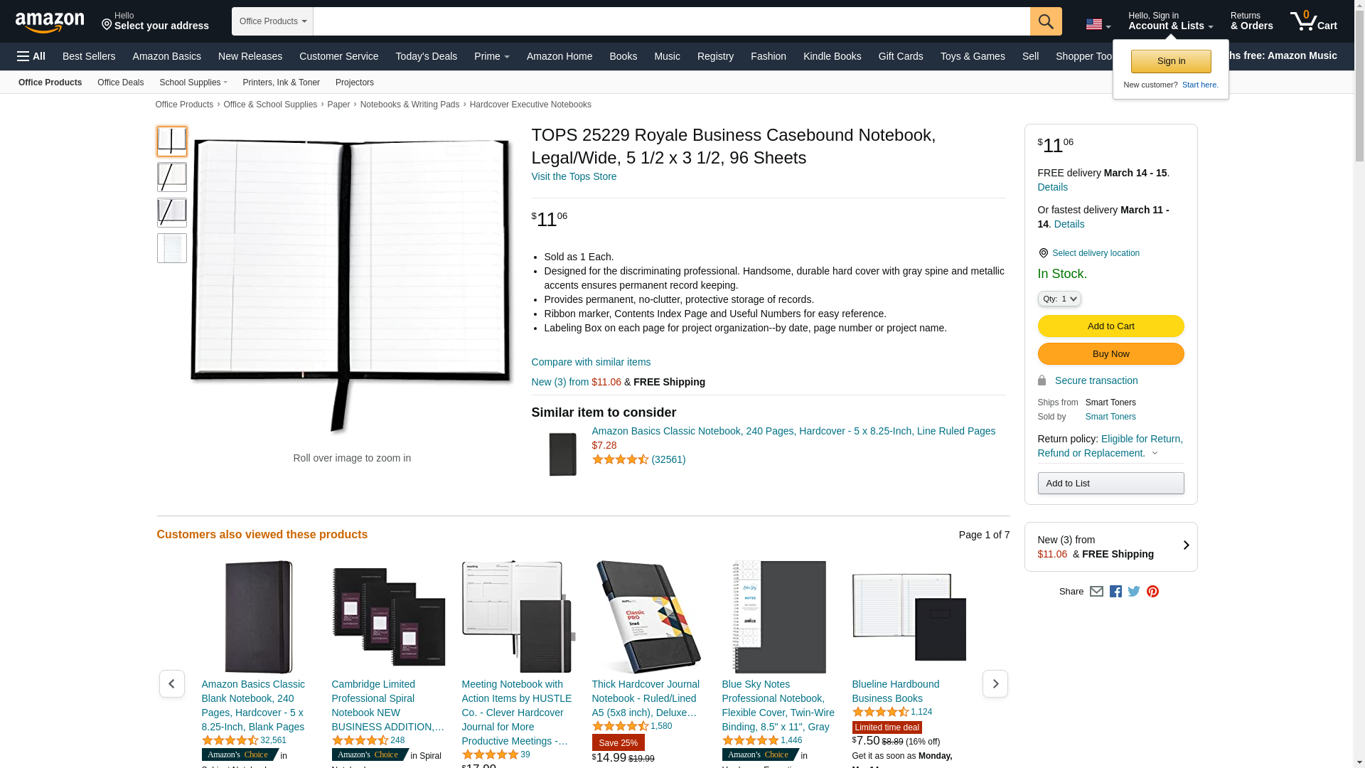Screen dimensions: 1365x768
Task: Expand the return policy chevron
Action: click(1155, 454)
